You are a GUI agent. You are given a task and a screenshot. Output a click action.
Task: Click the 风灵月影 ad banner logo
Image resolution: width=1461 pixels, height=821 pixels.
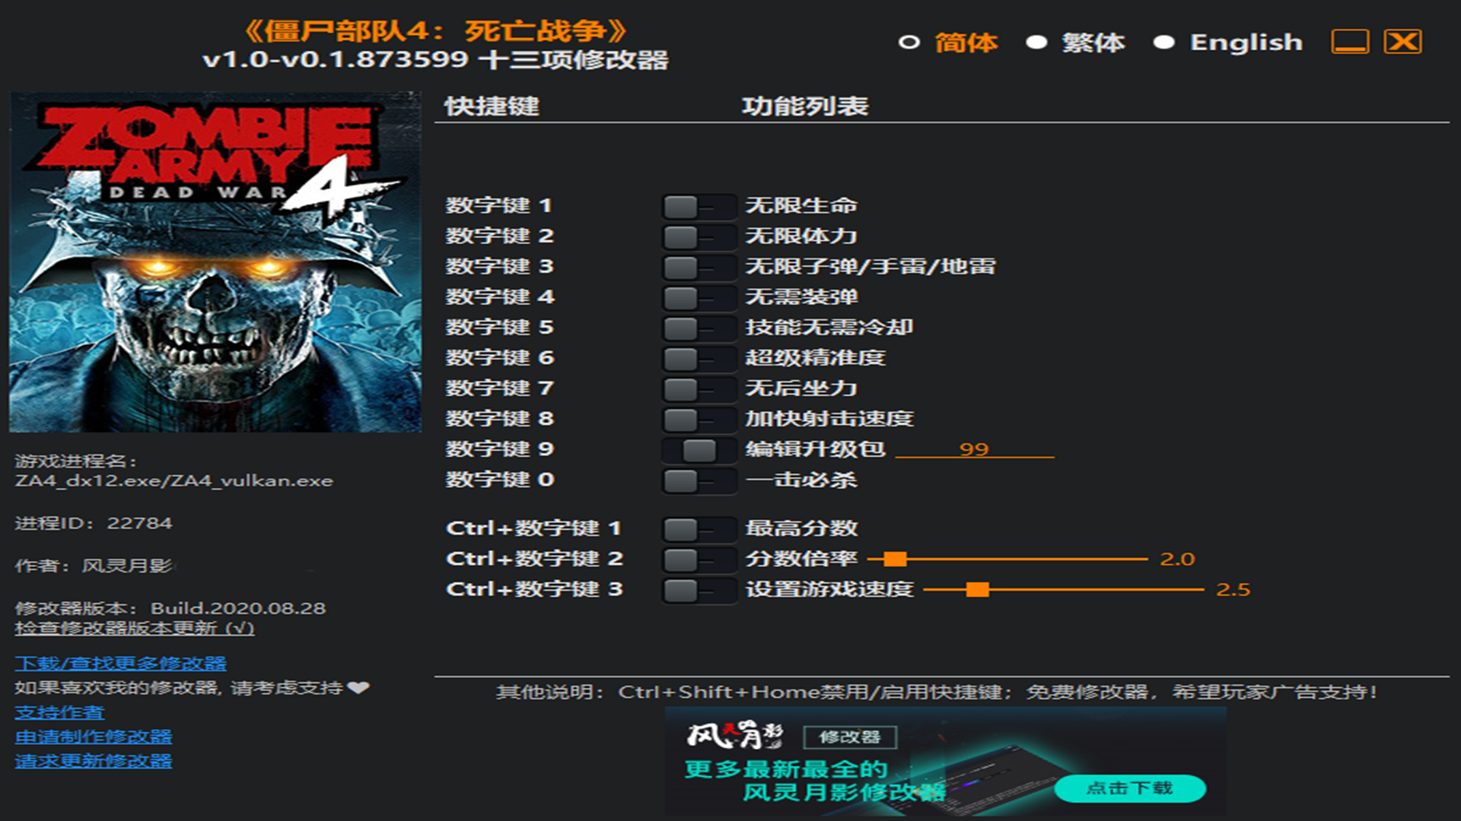tap(734, 735)
